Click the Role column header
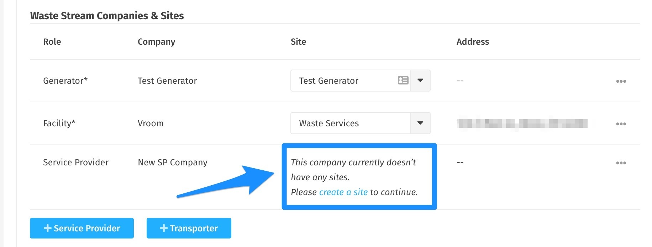652x247 pixels. pyautogui.click(x=52, y=42)
